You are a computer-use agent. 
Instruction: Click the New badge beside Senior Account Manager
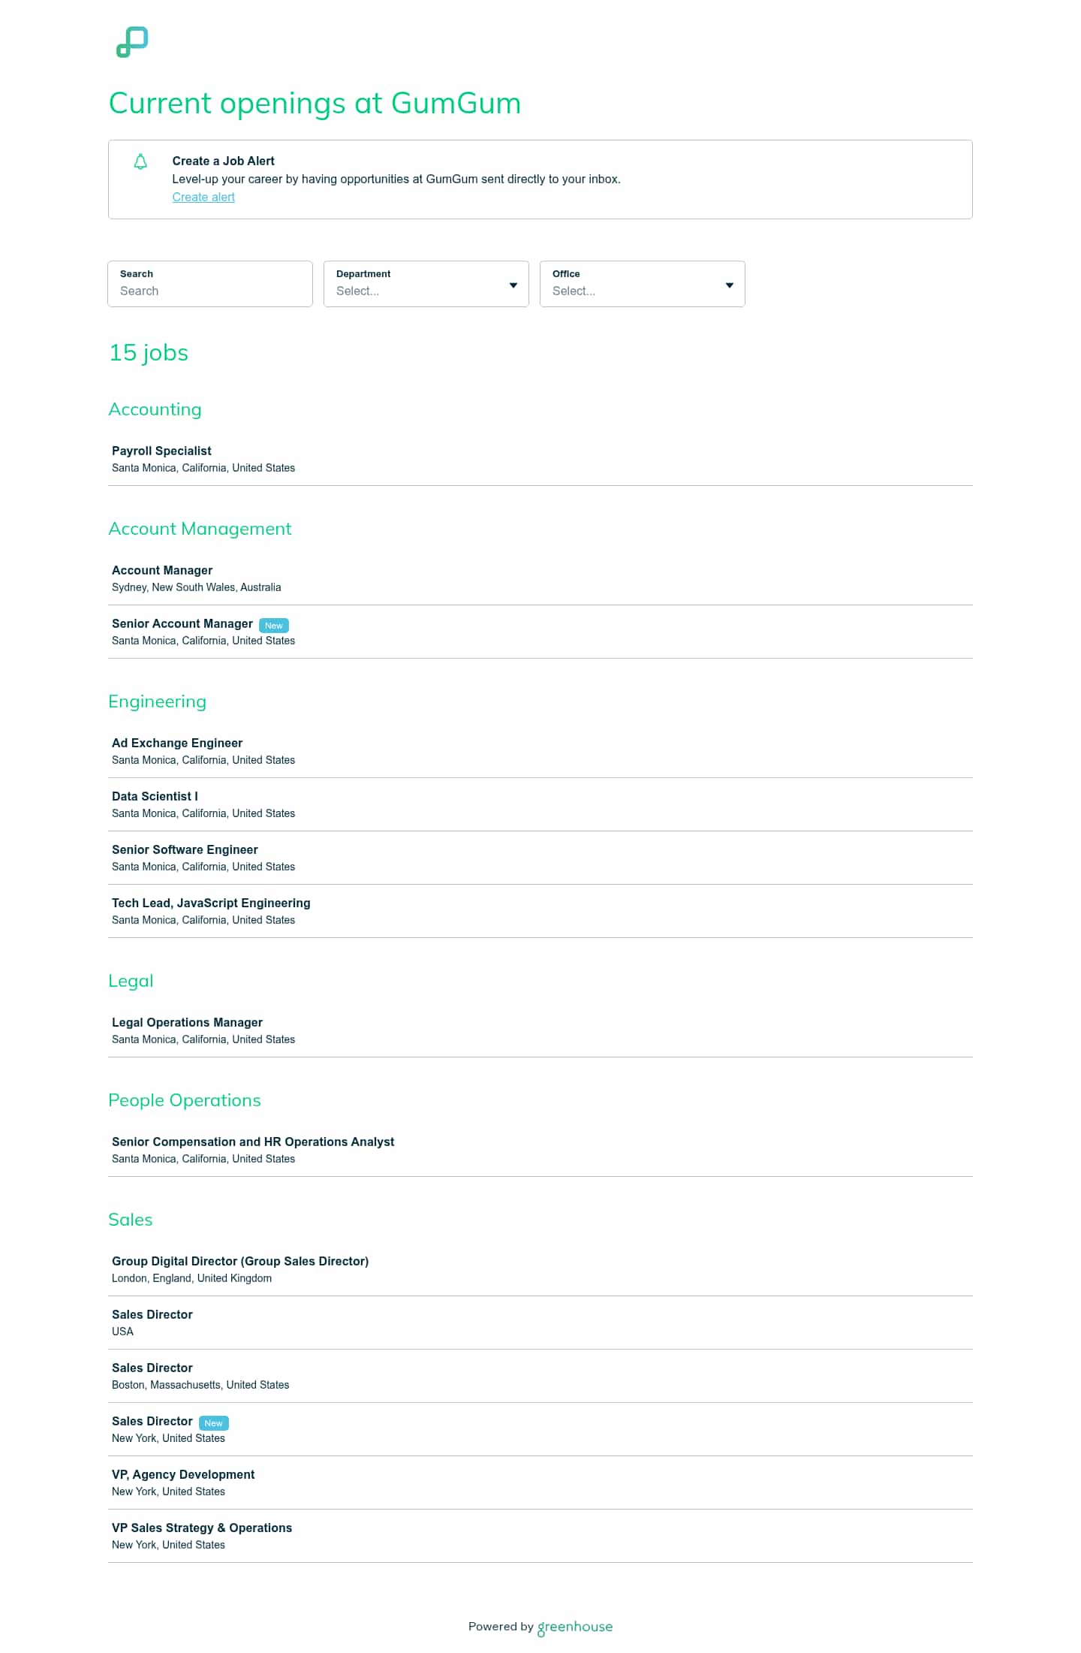tap(274, 626)
